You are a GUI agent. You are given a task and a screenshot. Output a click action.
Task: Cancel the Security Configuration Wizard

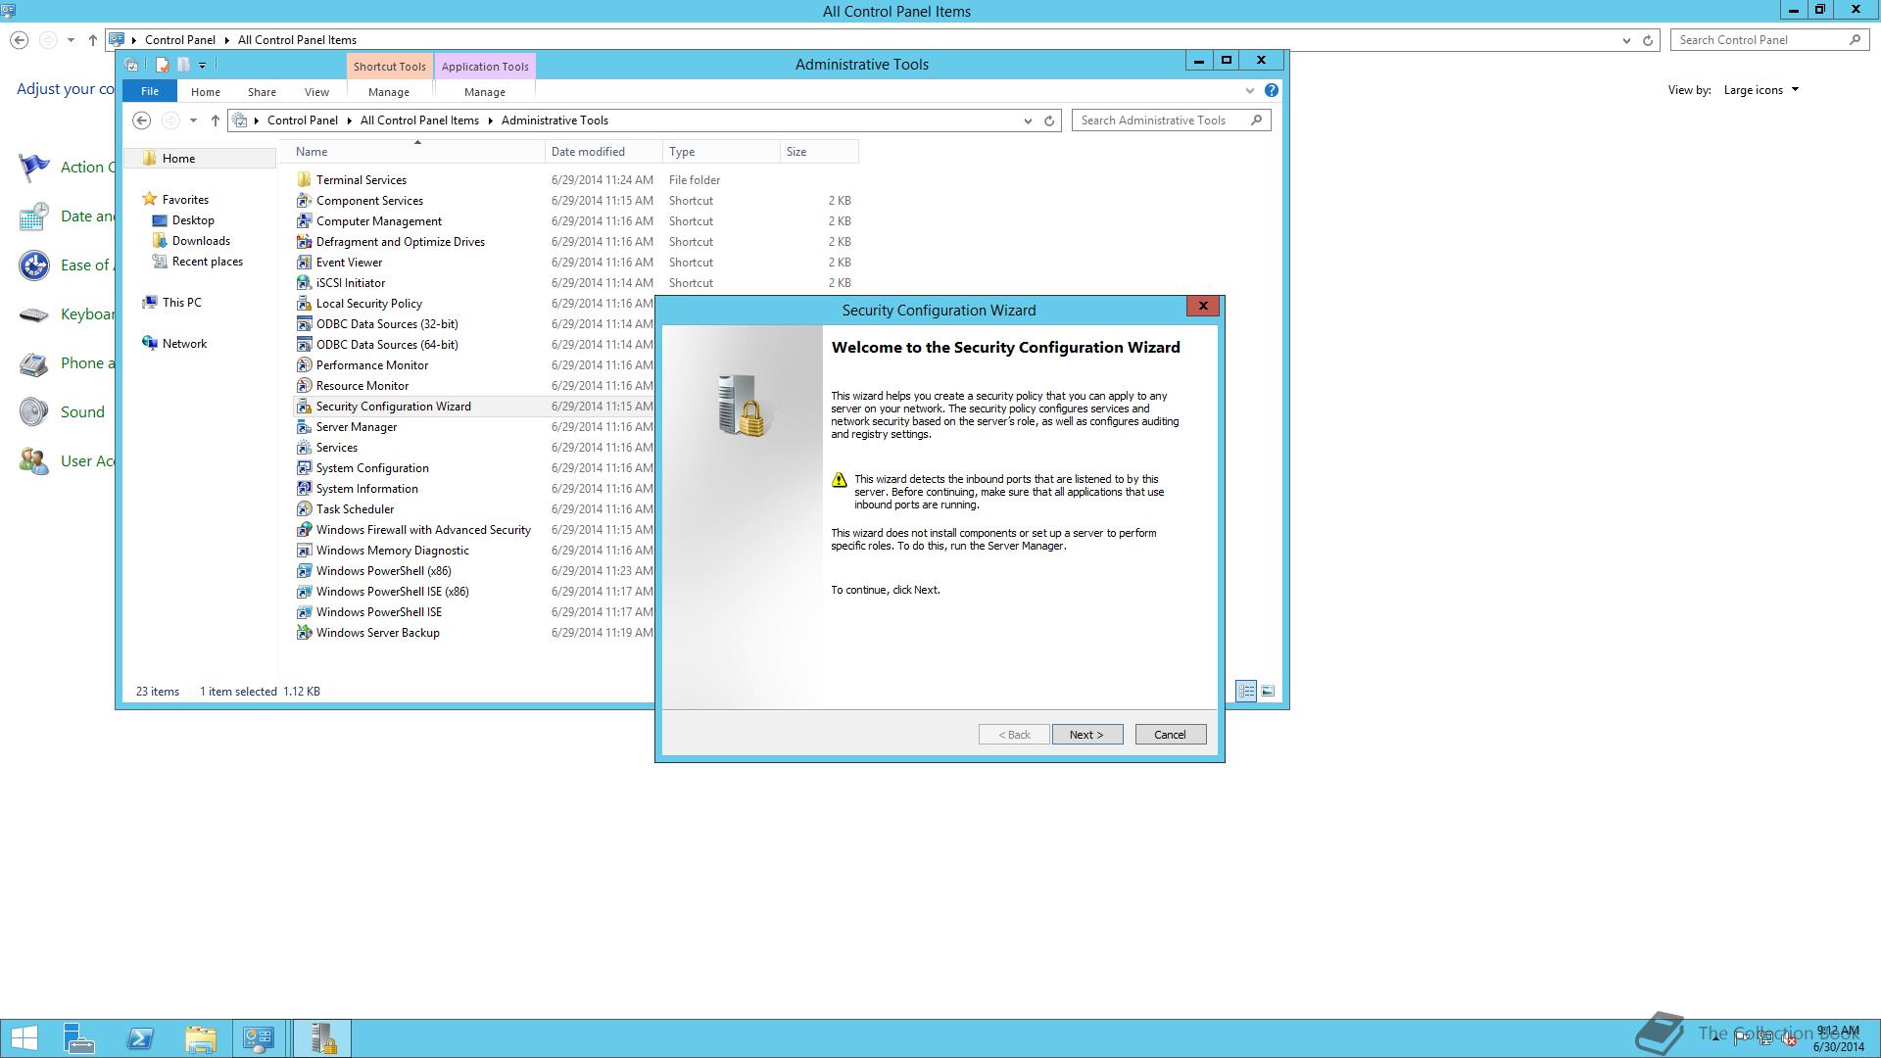coord(1170,735)
